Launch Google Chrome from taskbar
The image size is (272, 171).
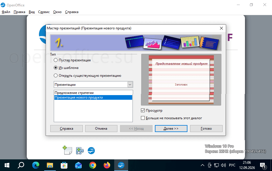tap(93, 165)
